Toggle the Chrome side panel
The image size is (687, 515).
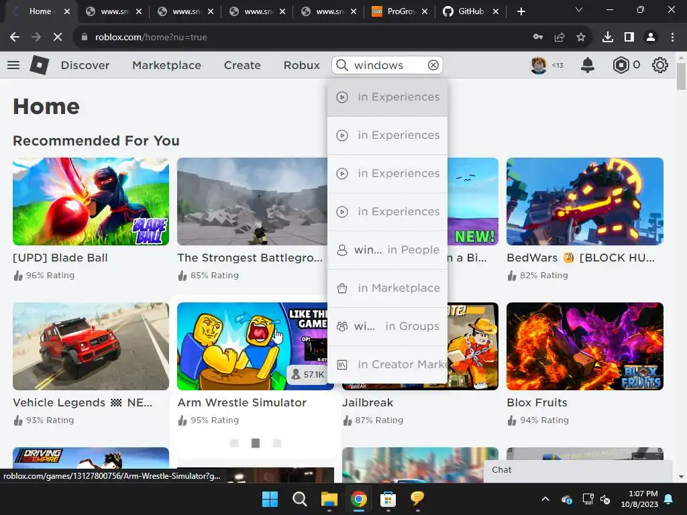coord(629,38)
